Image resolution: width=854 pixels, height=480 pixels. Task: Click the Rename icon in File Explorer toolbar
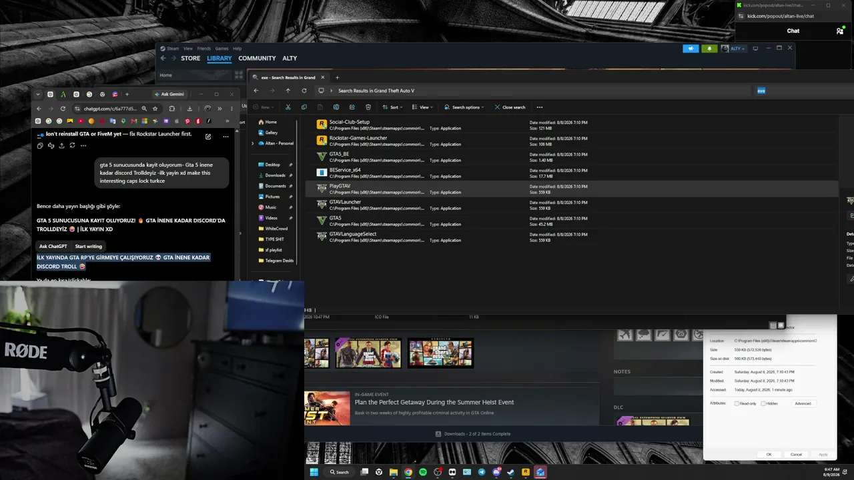click(x=336, y=107)
